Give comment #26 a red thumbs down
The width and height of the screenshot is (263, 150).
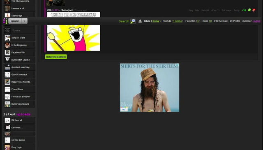tap(254, 10)
